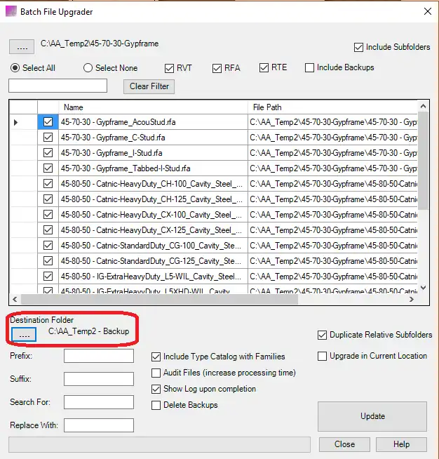The width and height of the screenshot is (439, 459).
Task: Click the source folder browse button
Action: coord(22,47)
